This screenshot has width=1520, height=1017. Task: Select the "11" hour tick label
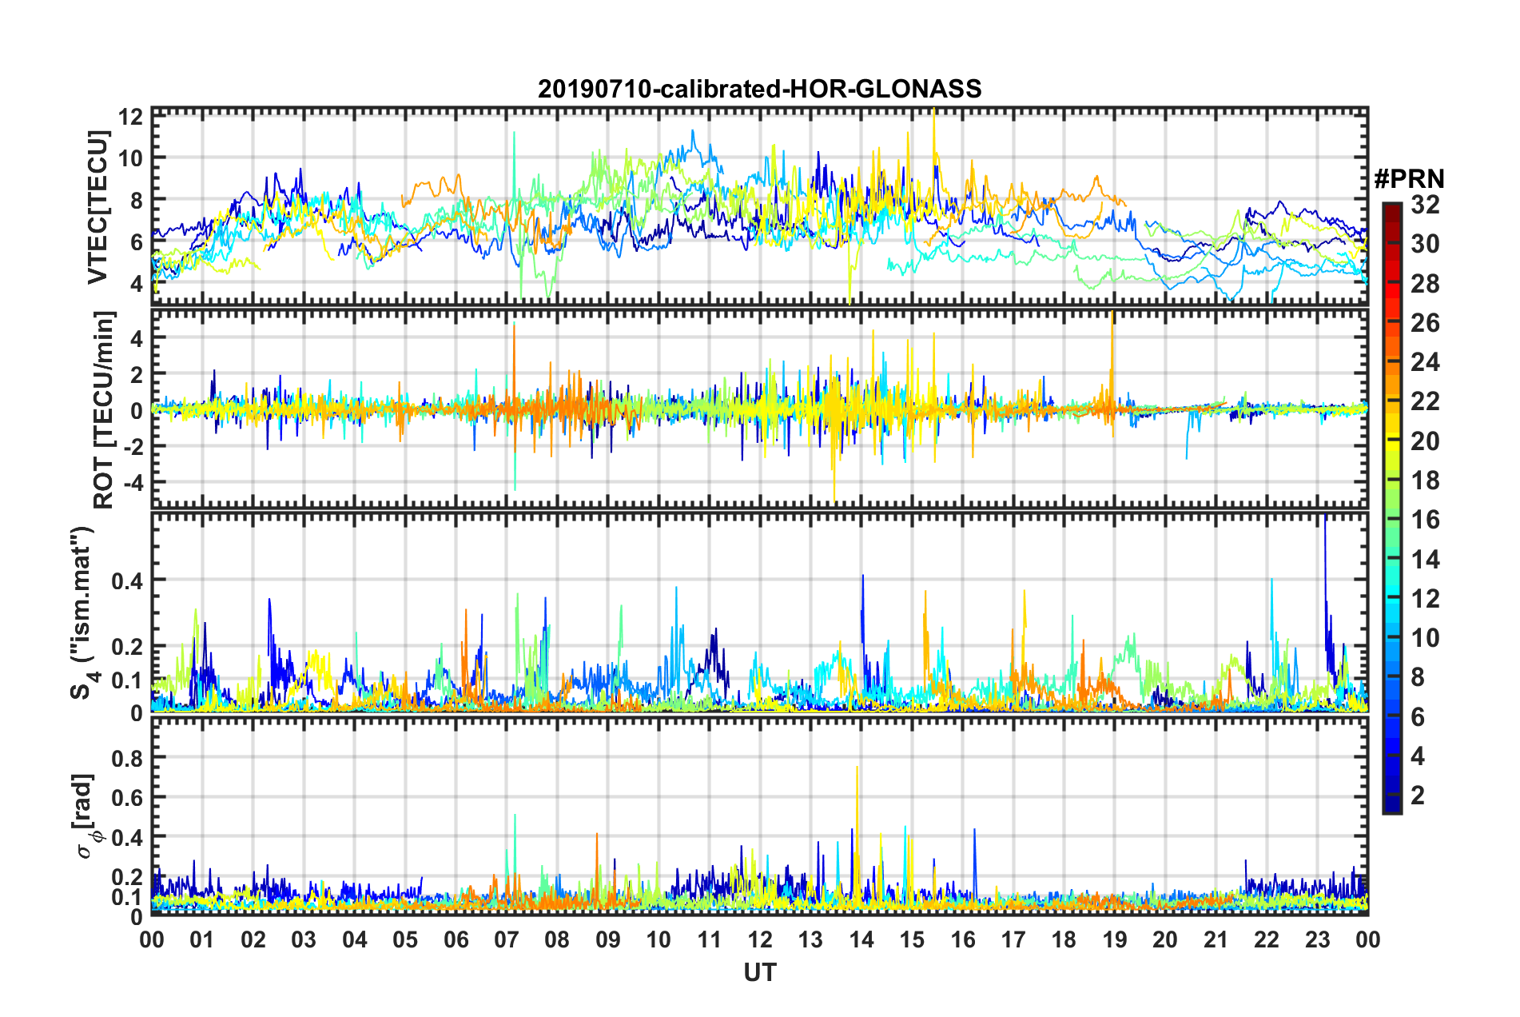[x=710, y=939]
